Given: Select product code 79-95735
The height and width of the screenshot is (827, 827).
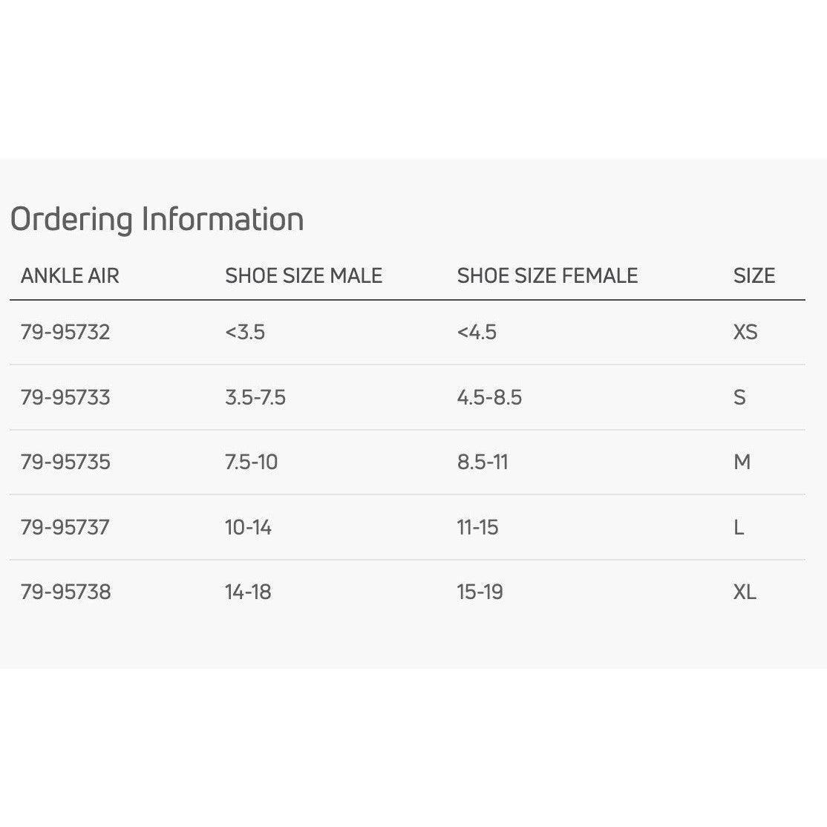Looking at the screenshot, I should 65,462.
